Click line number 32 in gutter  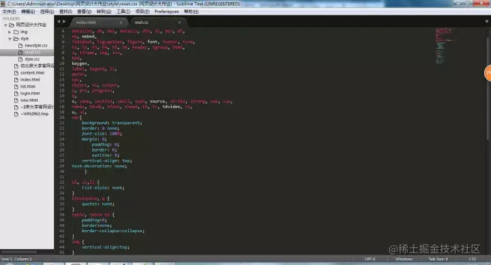point(61,182)
